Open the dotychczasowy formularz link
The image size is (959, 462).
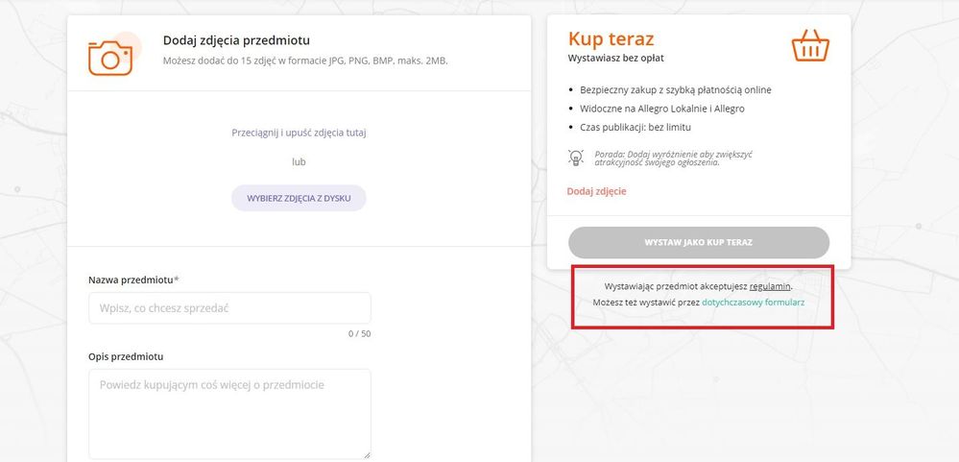(x=753, y=303)
